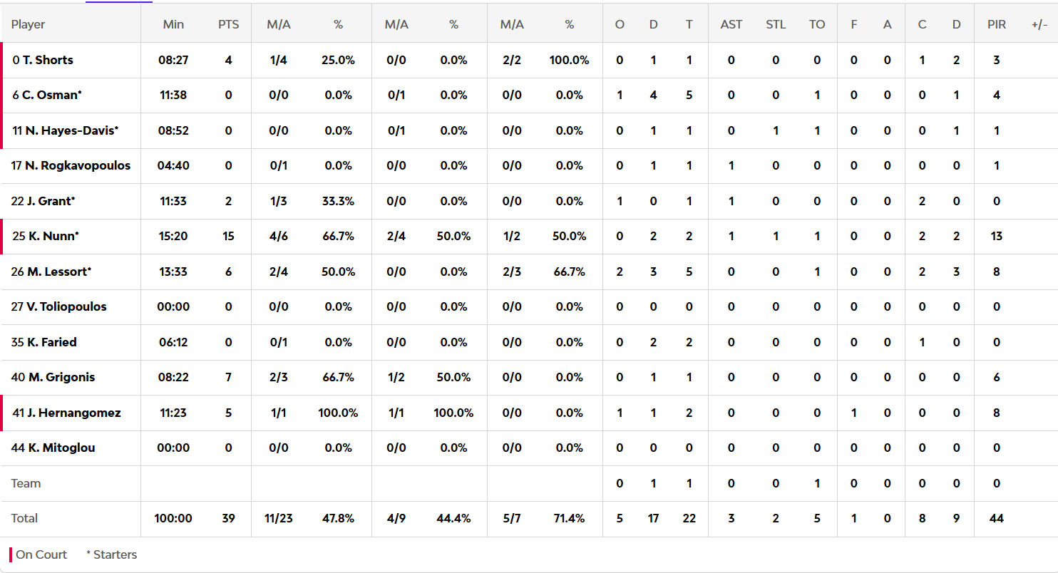Click M. Grigonis player name
Image resolution: width=1058 pixels, height=573 pixels.
point(61,377)
